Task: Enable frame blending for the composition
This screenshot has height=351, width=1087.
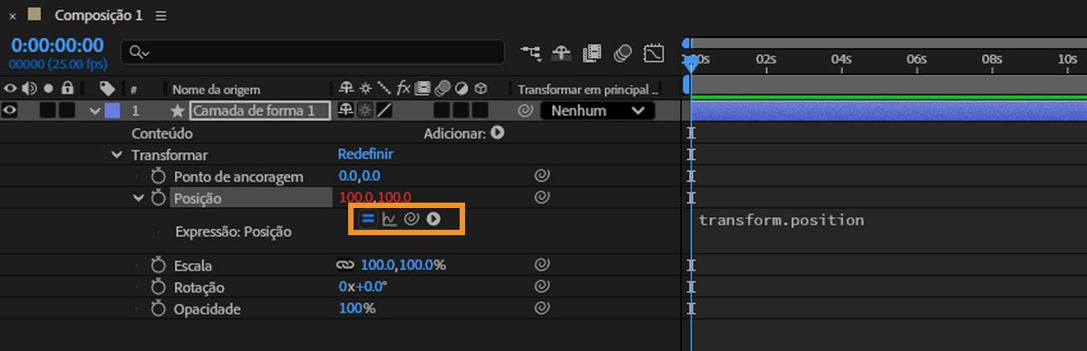Action: (592, 52)
